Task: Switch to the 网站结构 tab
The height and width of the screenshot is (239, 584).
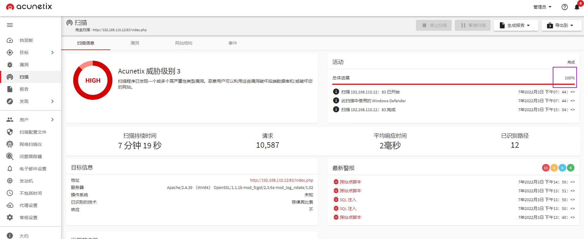Action: tap(184, 43)
